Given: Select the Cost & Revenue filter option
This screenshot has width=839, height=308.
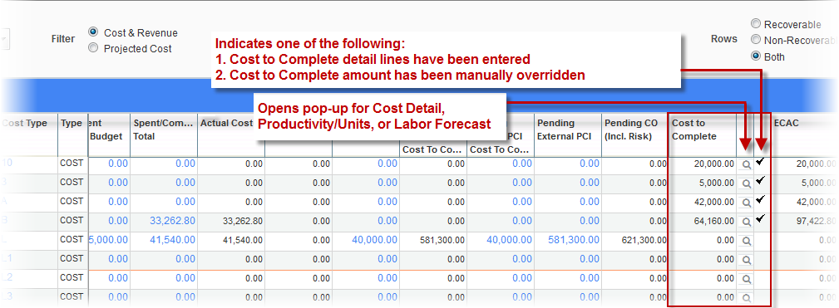Looking at the screenshot, I should coord(93,32).
